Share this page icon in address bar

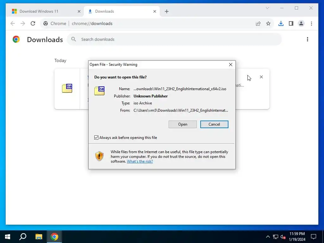[x=258, y=23]
